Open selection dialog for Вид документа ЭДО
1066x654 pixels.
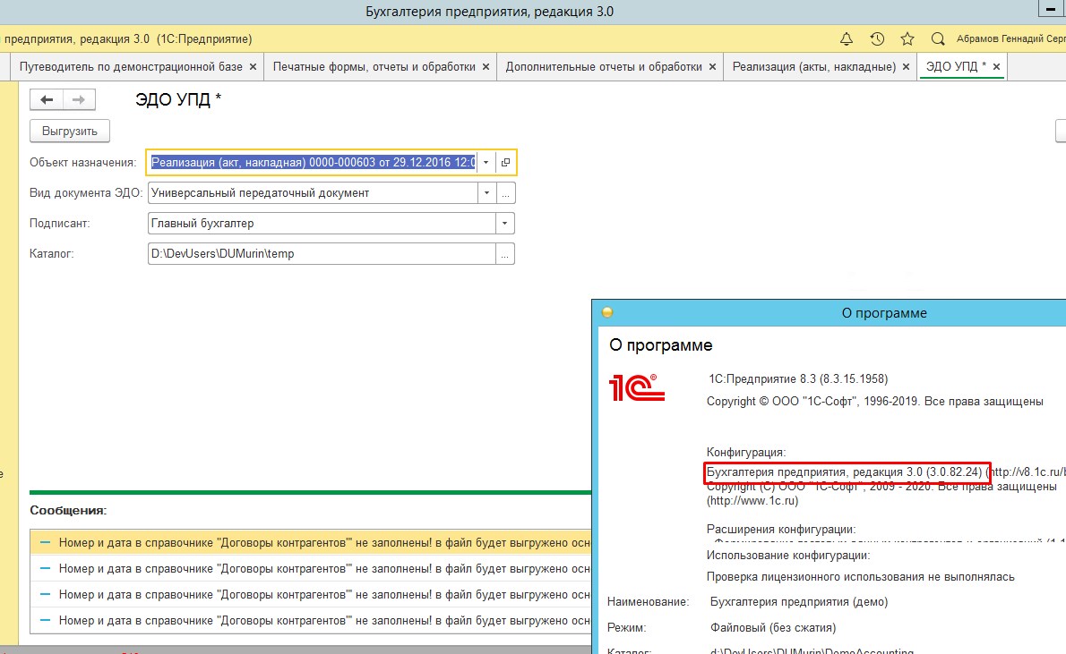(506, 193)
